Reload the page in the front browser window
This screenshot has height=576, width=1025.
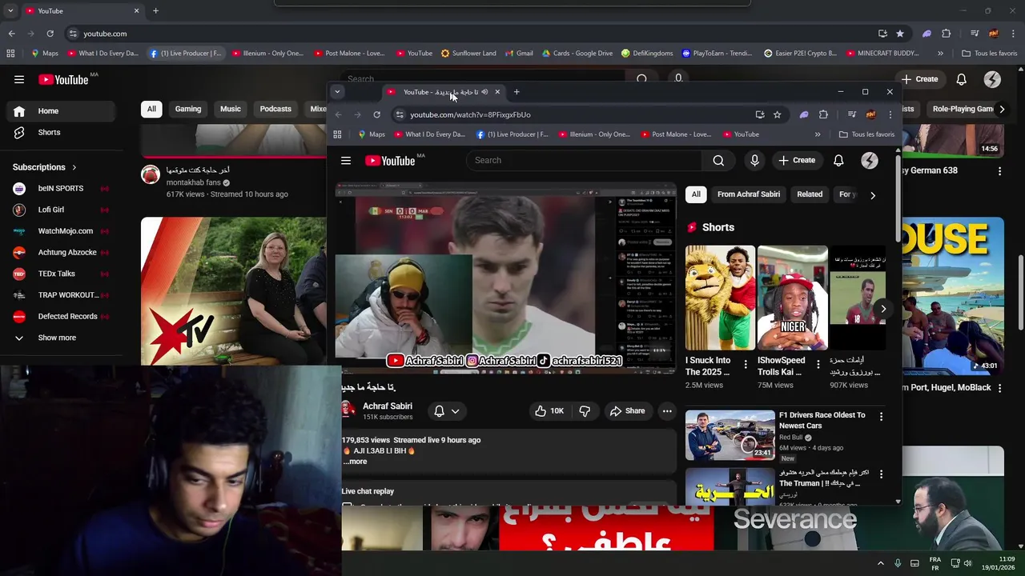coord(377,114)
